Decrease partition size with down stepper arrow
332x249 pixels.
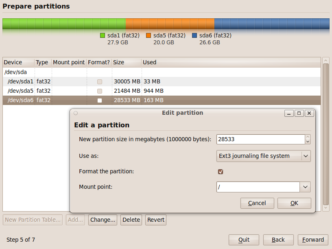308,142
